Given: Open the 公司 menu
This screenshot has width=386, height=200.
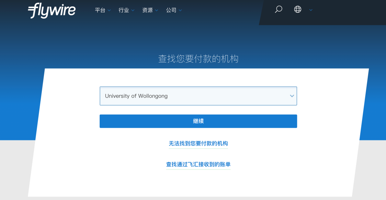Looking at the screenshot, I should click(x=171, y=10).
